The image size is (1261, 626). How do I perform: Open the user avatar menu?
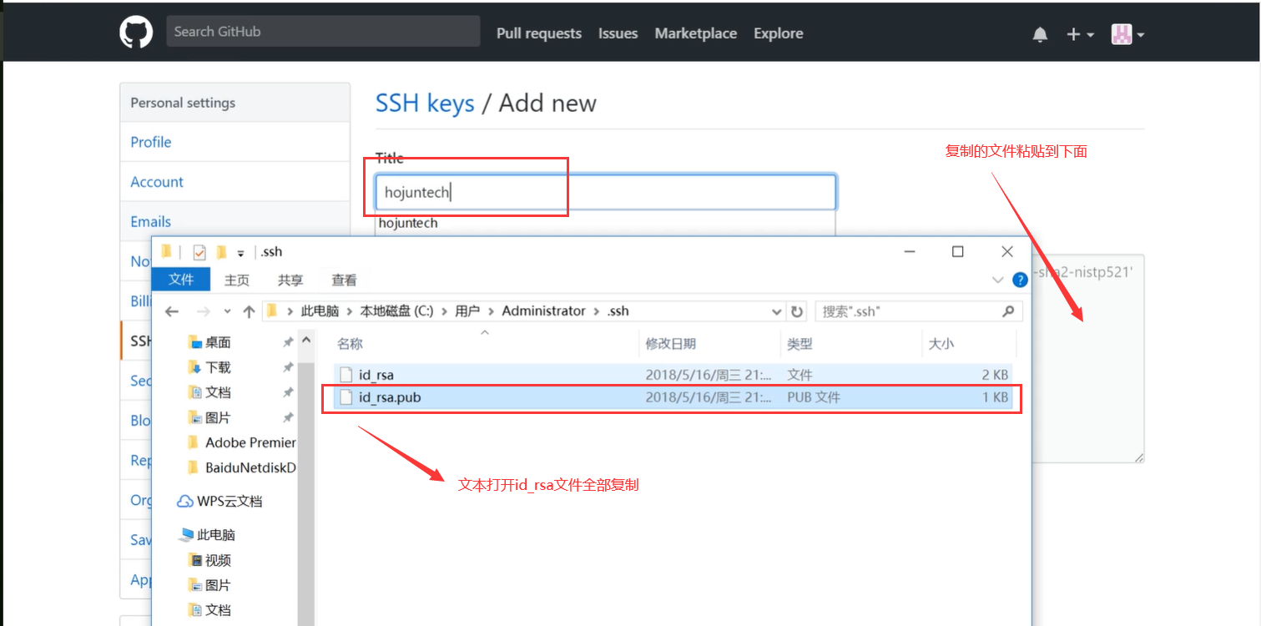1127,34
